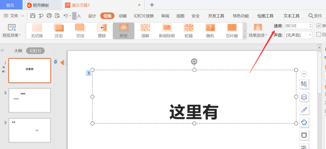The height and width of the screenshot is (149, 326).
Task: Open the 声音 dropdown
Action: tap(299, 35)
